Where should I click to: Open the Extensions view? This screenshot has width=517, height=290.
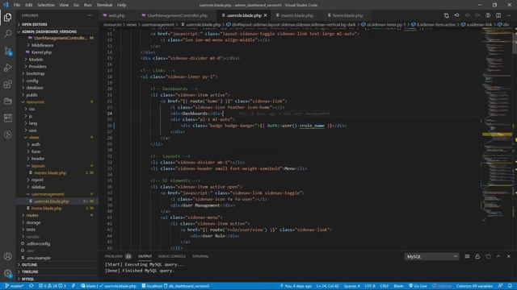[8, 85]
